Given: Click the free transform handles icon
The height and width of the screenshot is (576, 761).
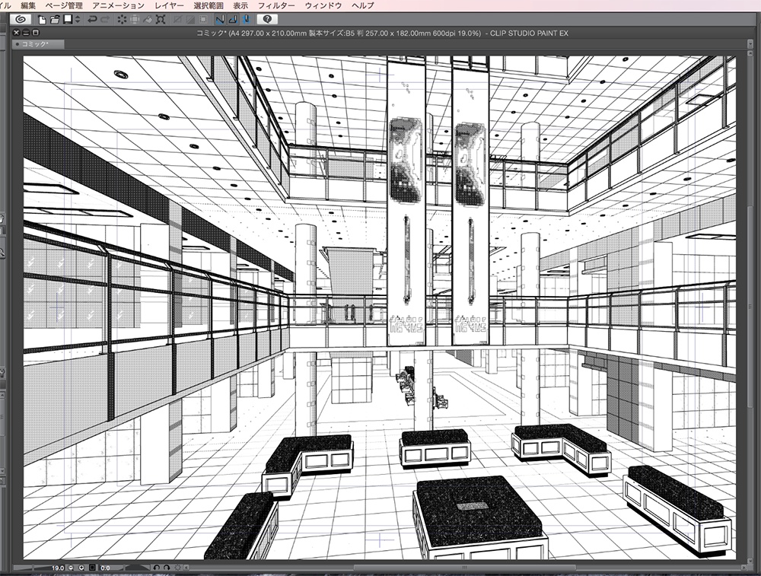Looking at the screenshot, I should [x=161, y=20].
